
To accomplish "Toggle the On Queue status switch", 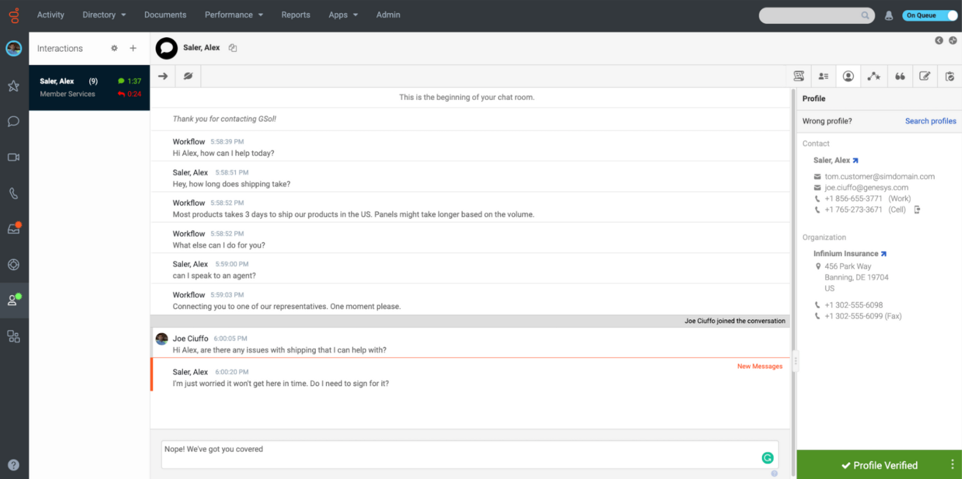I will [929, 16].
